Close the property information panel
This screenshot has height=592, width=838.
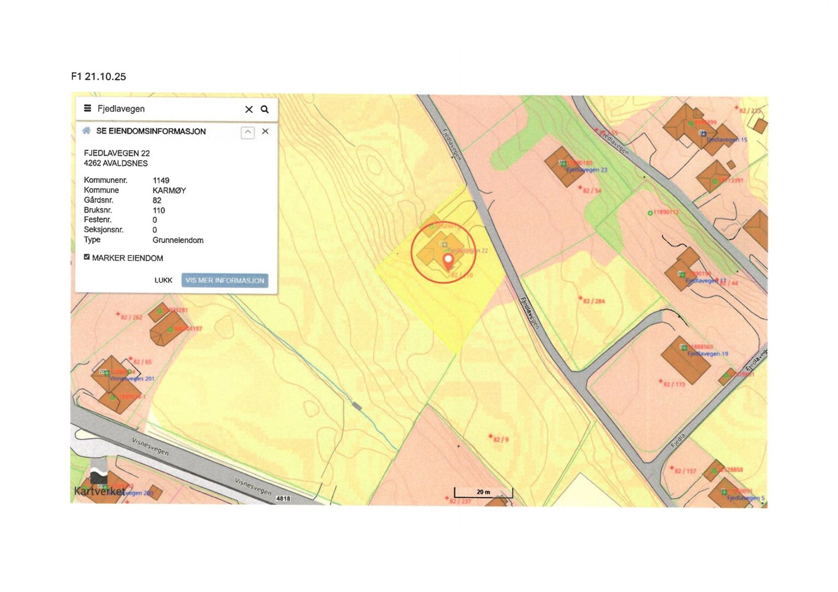pyautogui.click(x=265, y=132)
